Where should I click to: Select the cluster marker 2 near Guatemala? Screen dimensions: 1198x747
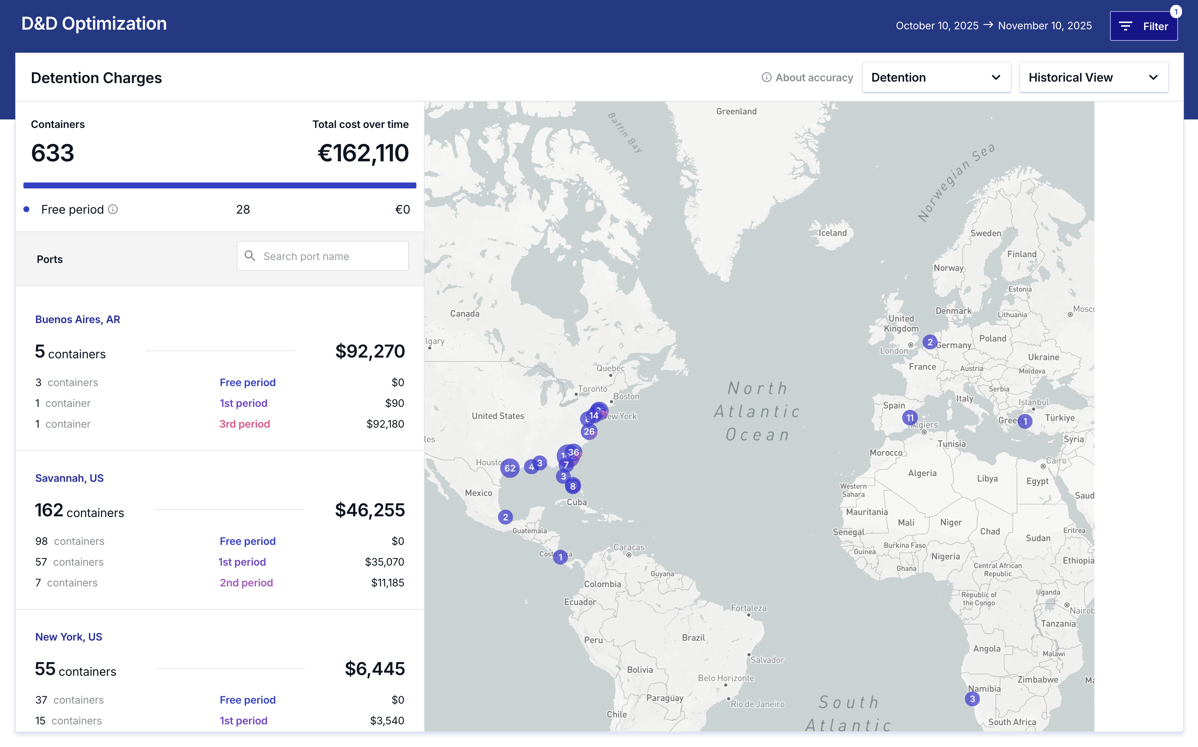point(505,517)
